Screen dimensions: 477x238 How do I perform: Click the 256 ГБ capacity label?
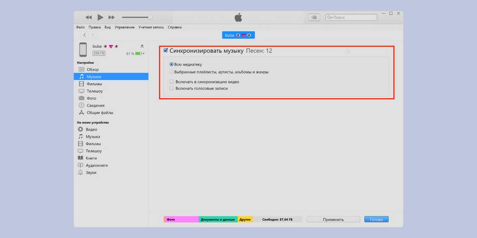coord(99,53)
